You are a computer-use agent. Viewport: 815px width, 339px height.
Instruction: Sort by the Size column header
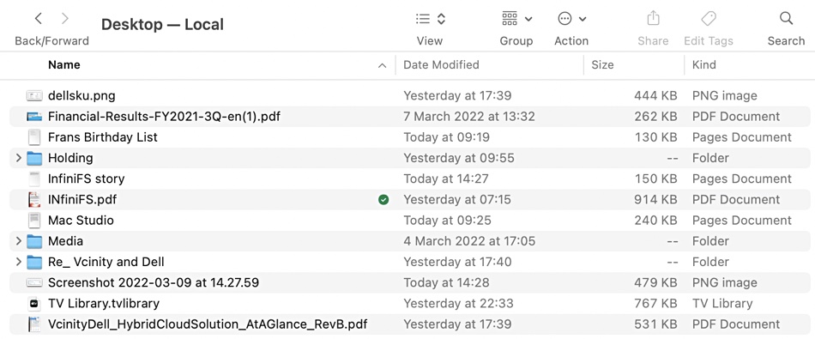(602, 65)
